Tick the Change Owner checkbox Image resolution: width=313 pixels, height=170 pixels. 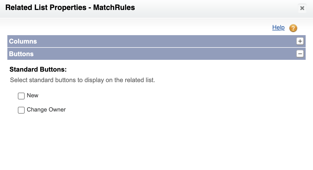[21, 110]
